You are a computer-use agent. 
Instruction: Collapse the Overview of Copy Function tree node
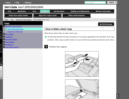[x=4, y=26]
